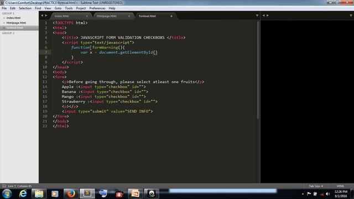Viewport: 354px width, 199px height.
Task: Open the View menu
Action: click(x=48, y=8)
